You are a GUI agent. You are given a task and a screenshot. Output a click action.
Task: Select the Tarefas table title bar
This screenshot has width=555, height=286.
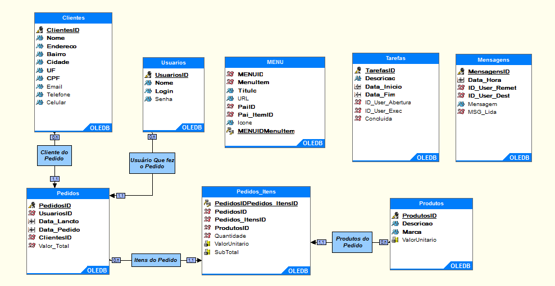[395, 58]
